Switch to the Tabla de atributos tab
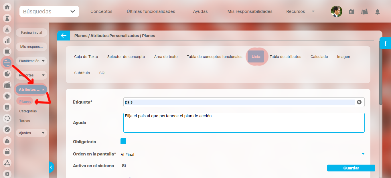The width and height of the screenshot is (391, 178). [x=285, y=57]
